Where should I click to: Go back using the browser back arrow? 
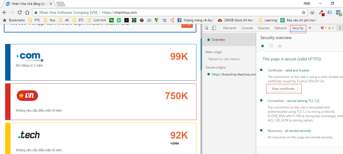[x=5, y=12]
